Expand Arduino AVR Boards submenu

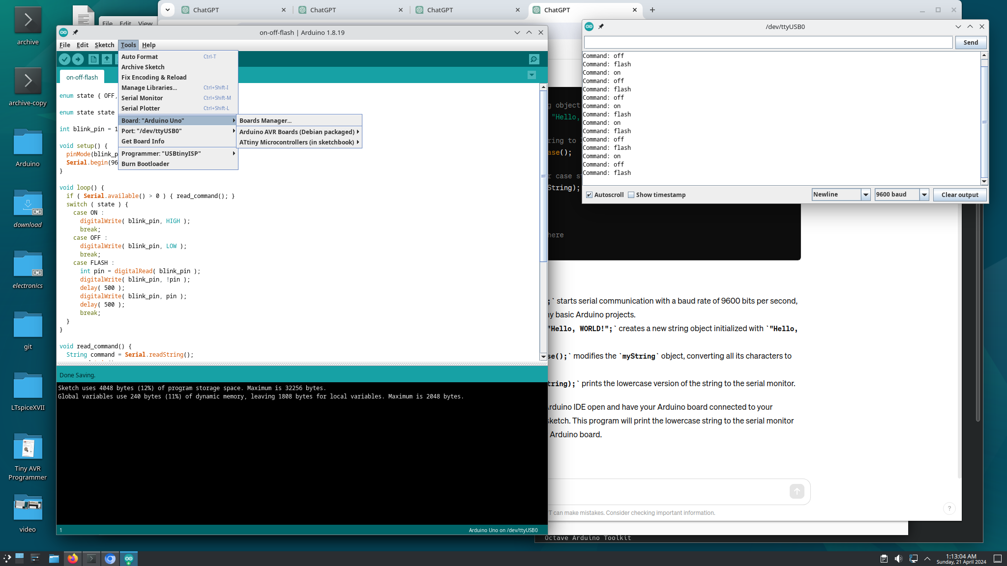pyautogui.click(x=299, y=132)
